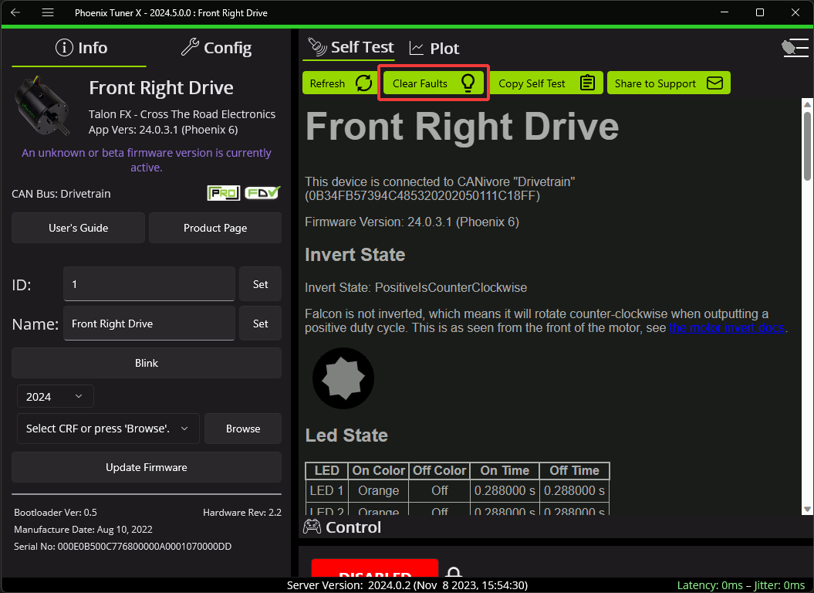Click the 'Led State' heading
Viewport: 814px width, 593px height.
(346, 435)
